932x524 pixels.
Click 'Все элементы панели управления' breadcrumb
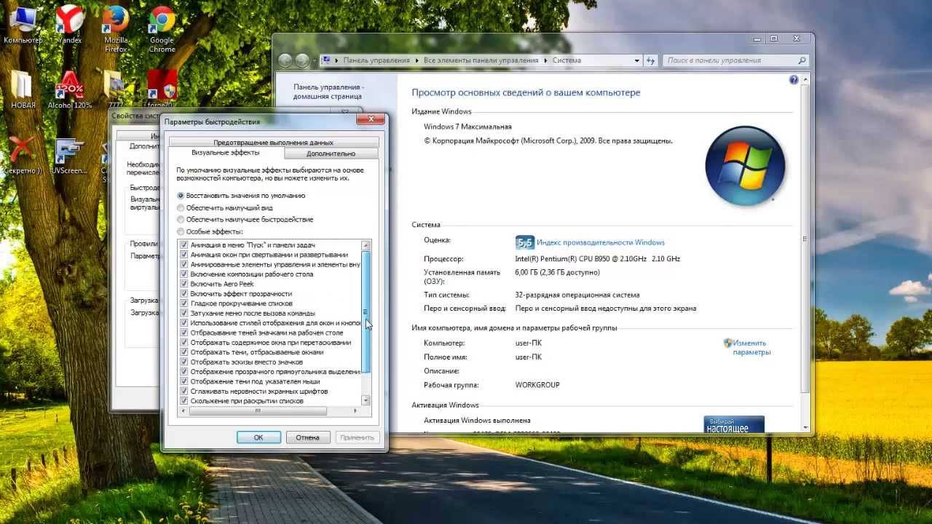481,60
